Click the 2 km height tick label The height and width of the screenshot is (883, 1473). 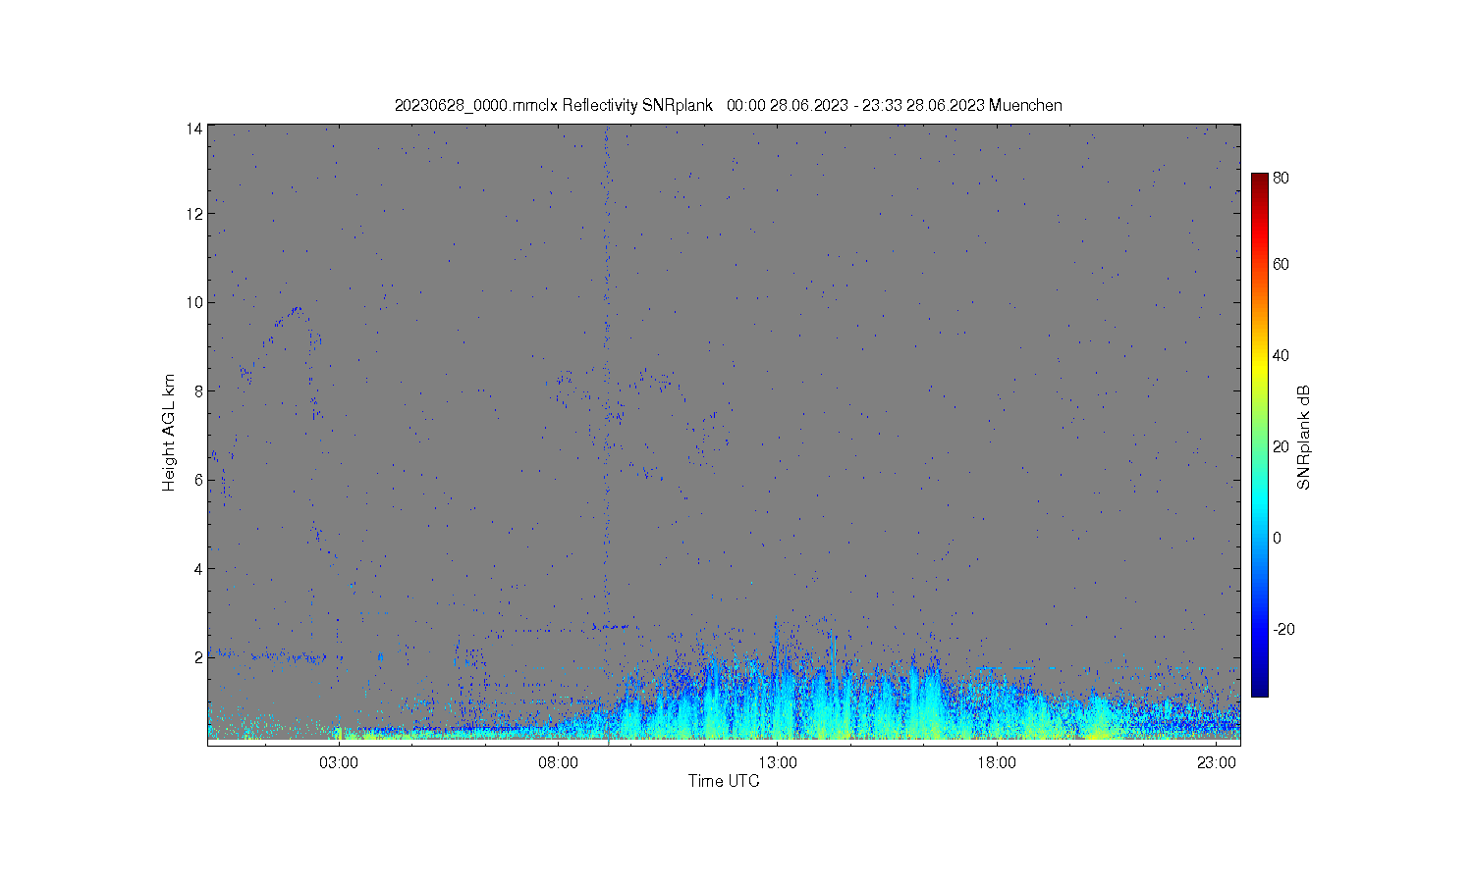point(198,657)
